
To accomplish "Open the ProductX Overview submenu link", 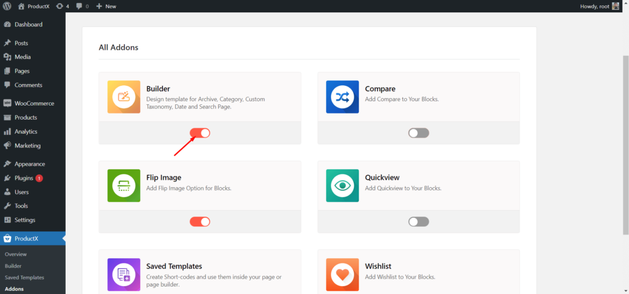I will click(15, 254).
